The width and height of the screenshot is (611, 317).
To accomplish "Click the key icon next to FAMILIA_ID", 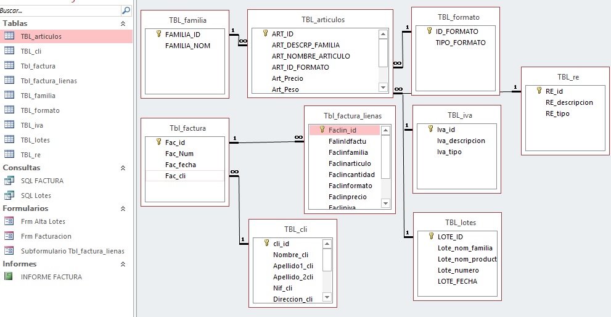I will [x=158, y=34].
